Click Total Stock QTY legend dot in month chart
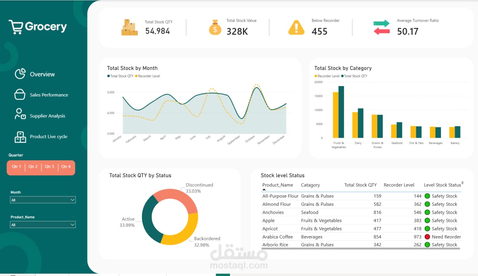 (109, 76)
